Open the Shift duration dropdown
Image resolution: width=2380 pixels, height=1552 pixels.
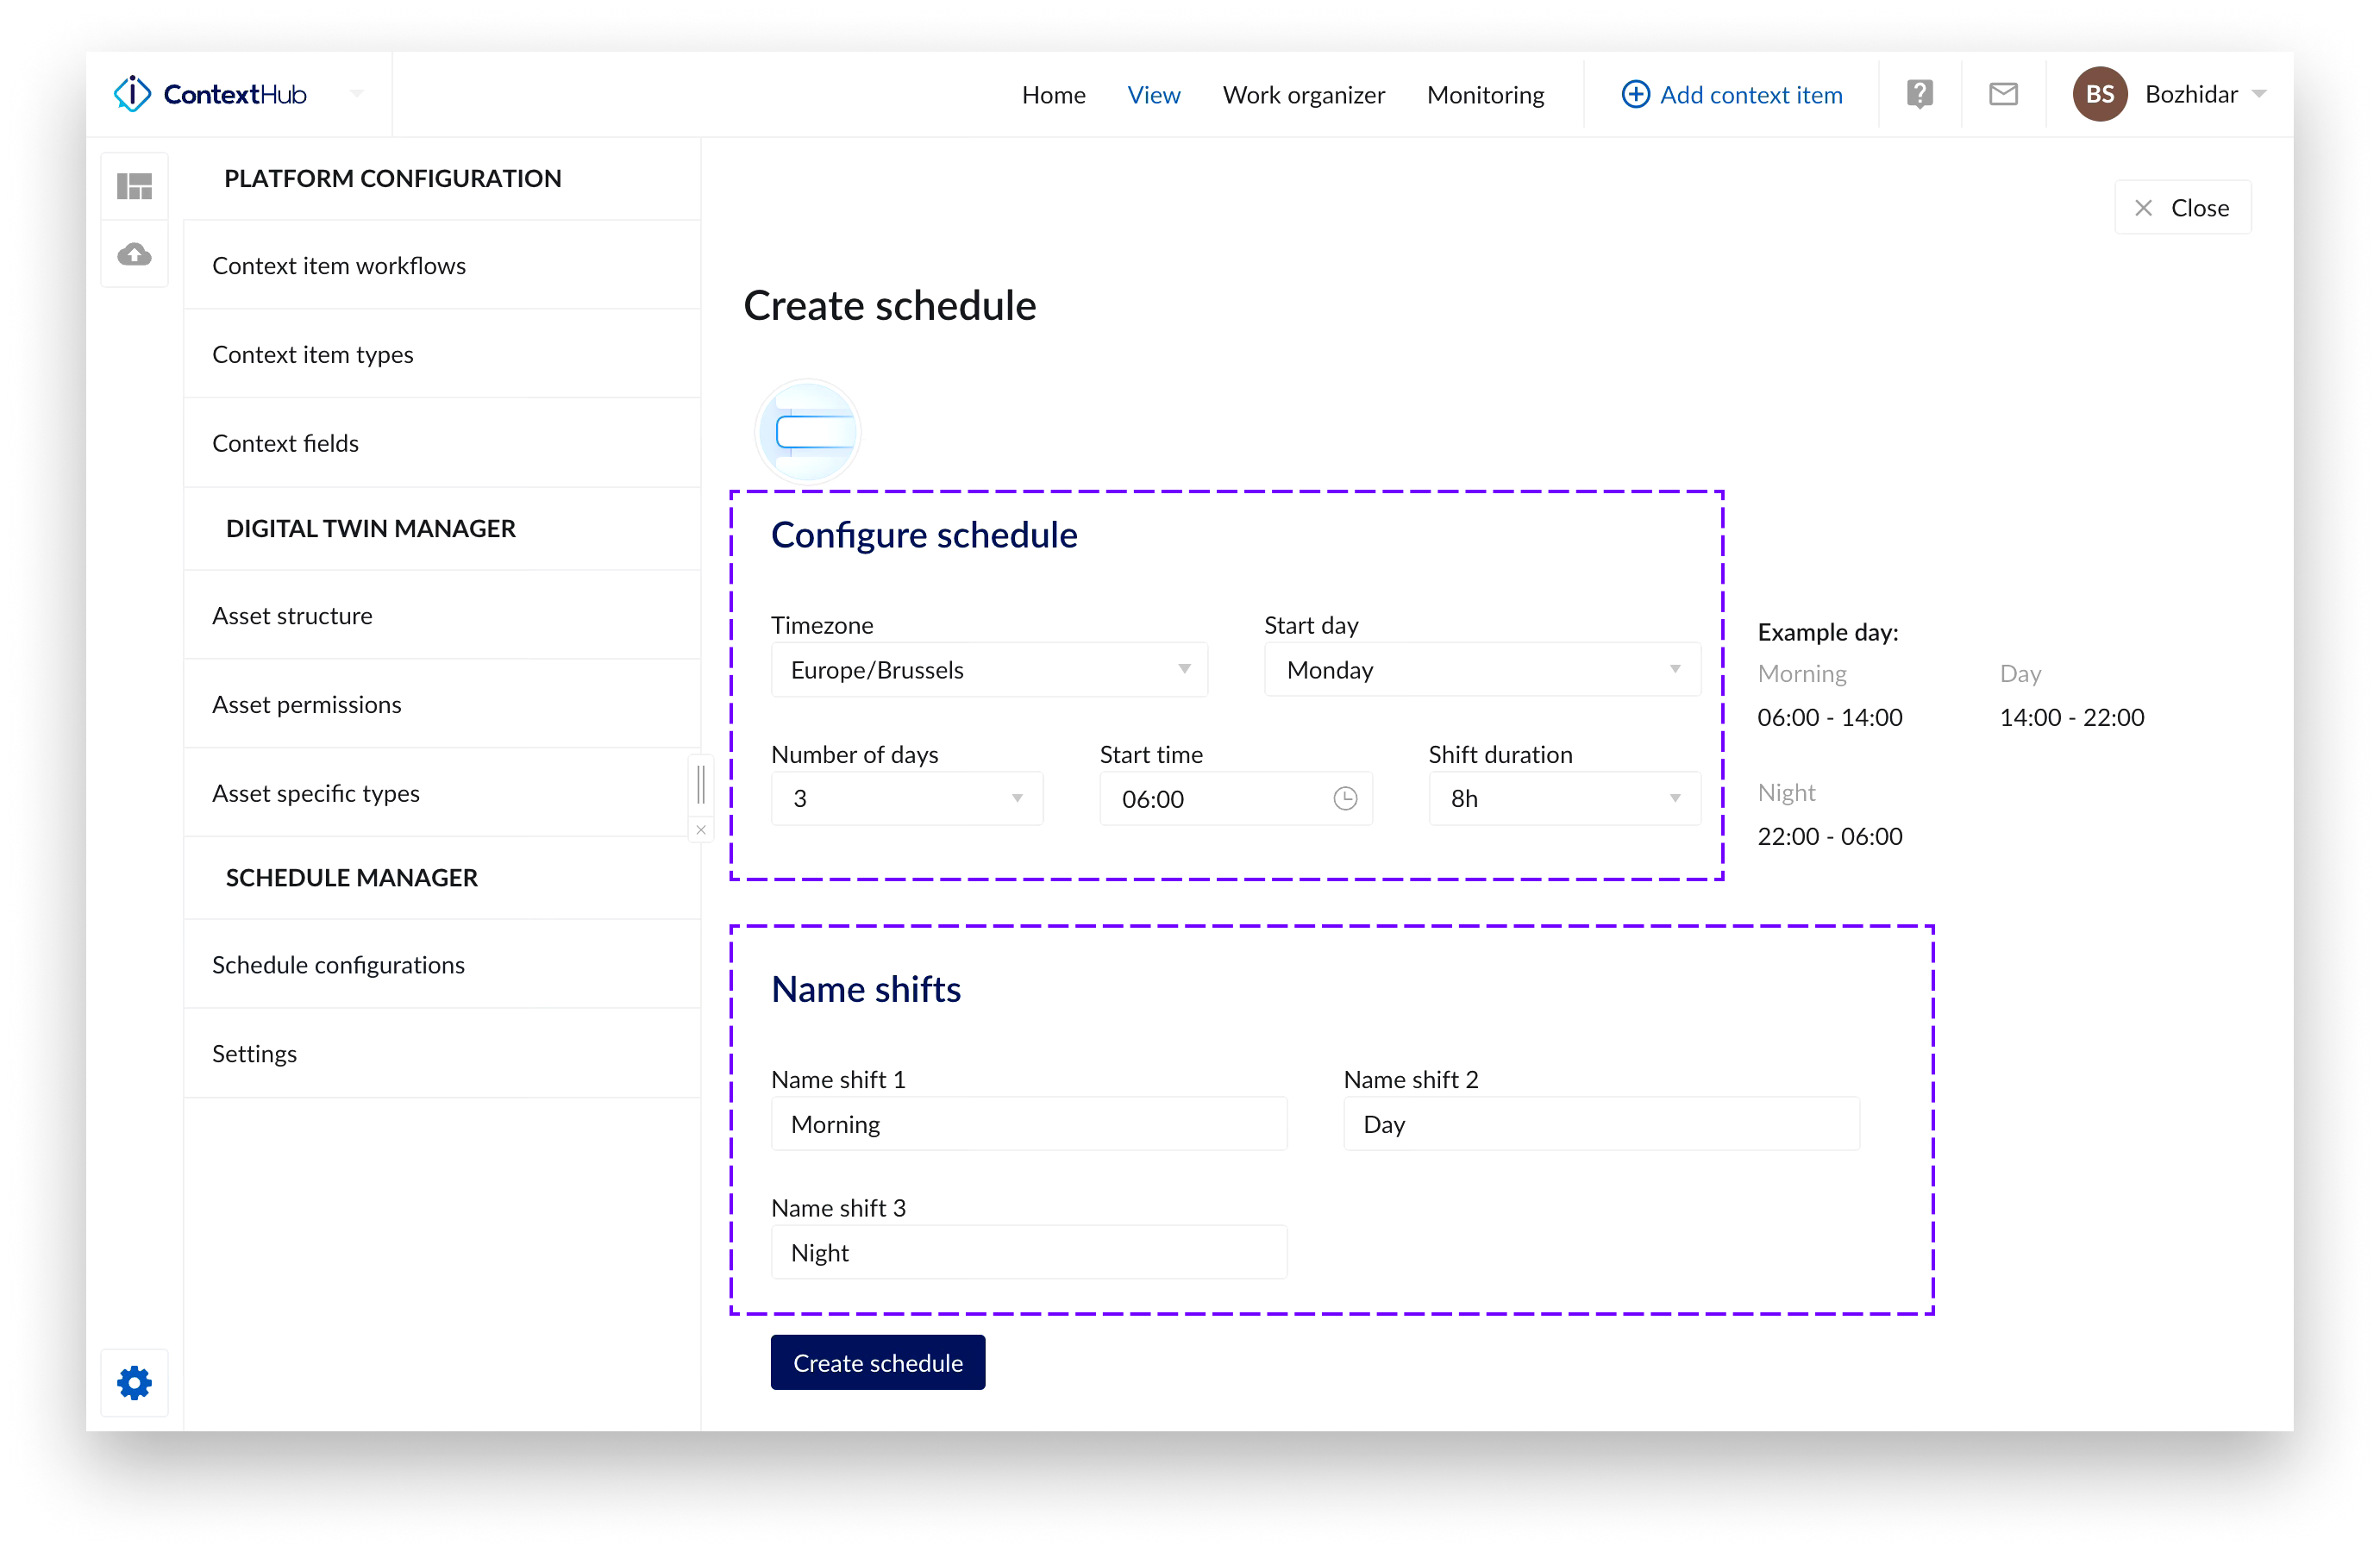point(1563,798)
